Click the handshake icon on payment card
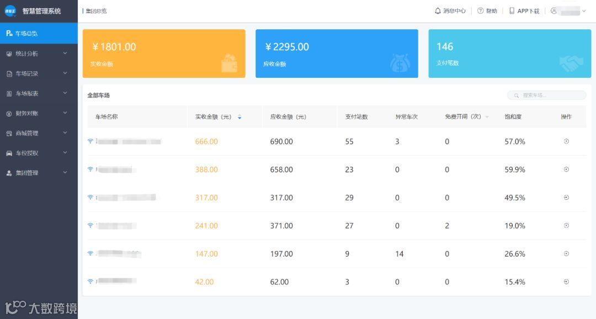596x319 pixels. click(571, 63)
